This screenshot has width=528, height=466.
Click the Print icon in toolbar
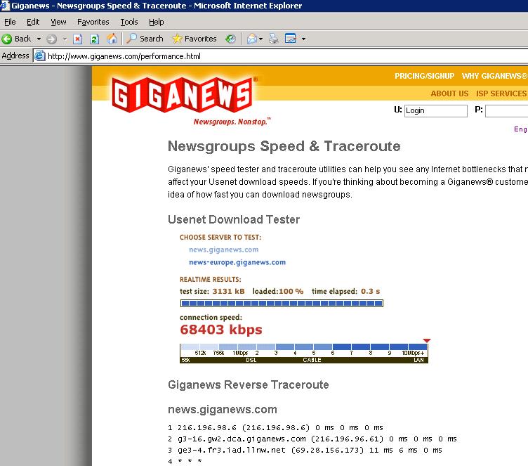click(274, 39)
